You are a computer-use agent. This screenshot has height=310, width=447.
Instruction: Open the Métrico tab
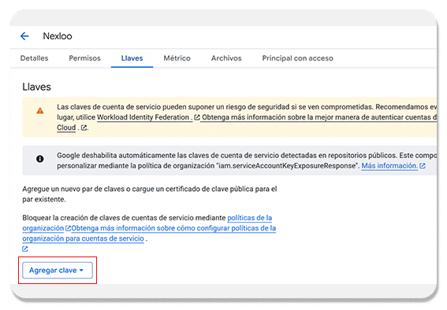(x=177, y=58)
